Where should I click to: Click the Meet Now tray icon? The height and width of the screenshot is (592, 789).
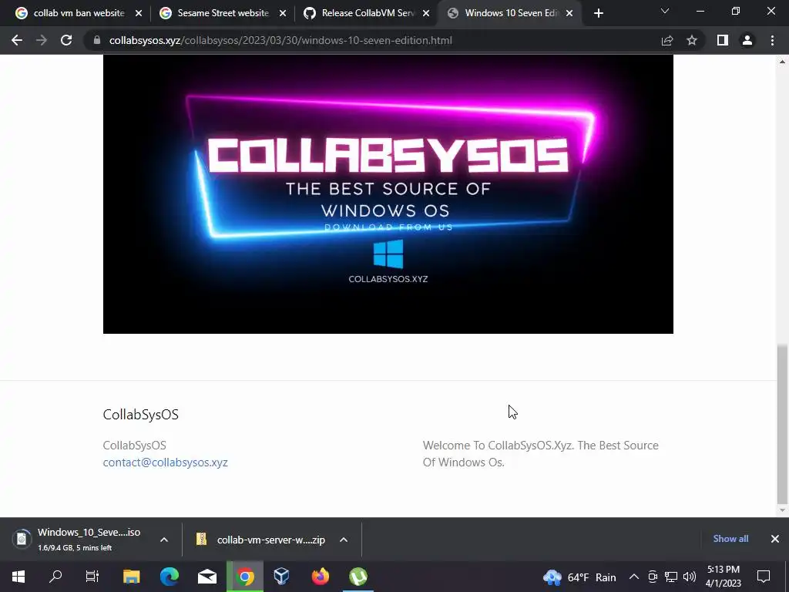coord(653,577)
